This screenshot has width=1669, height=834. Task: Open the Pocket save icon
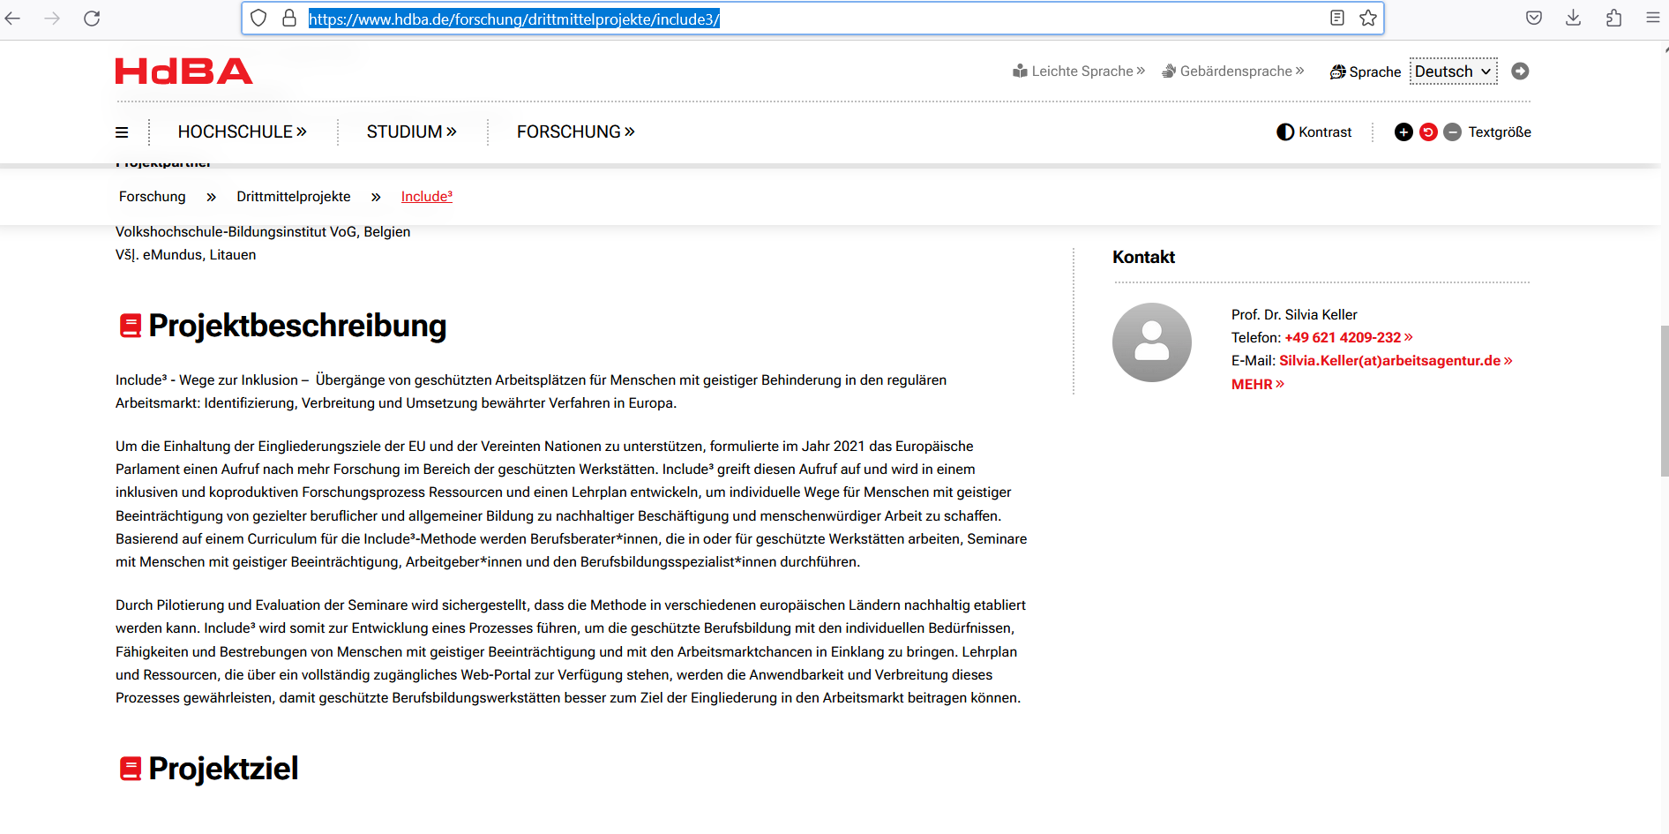point(1534,18)
